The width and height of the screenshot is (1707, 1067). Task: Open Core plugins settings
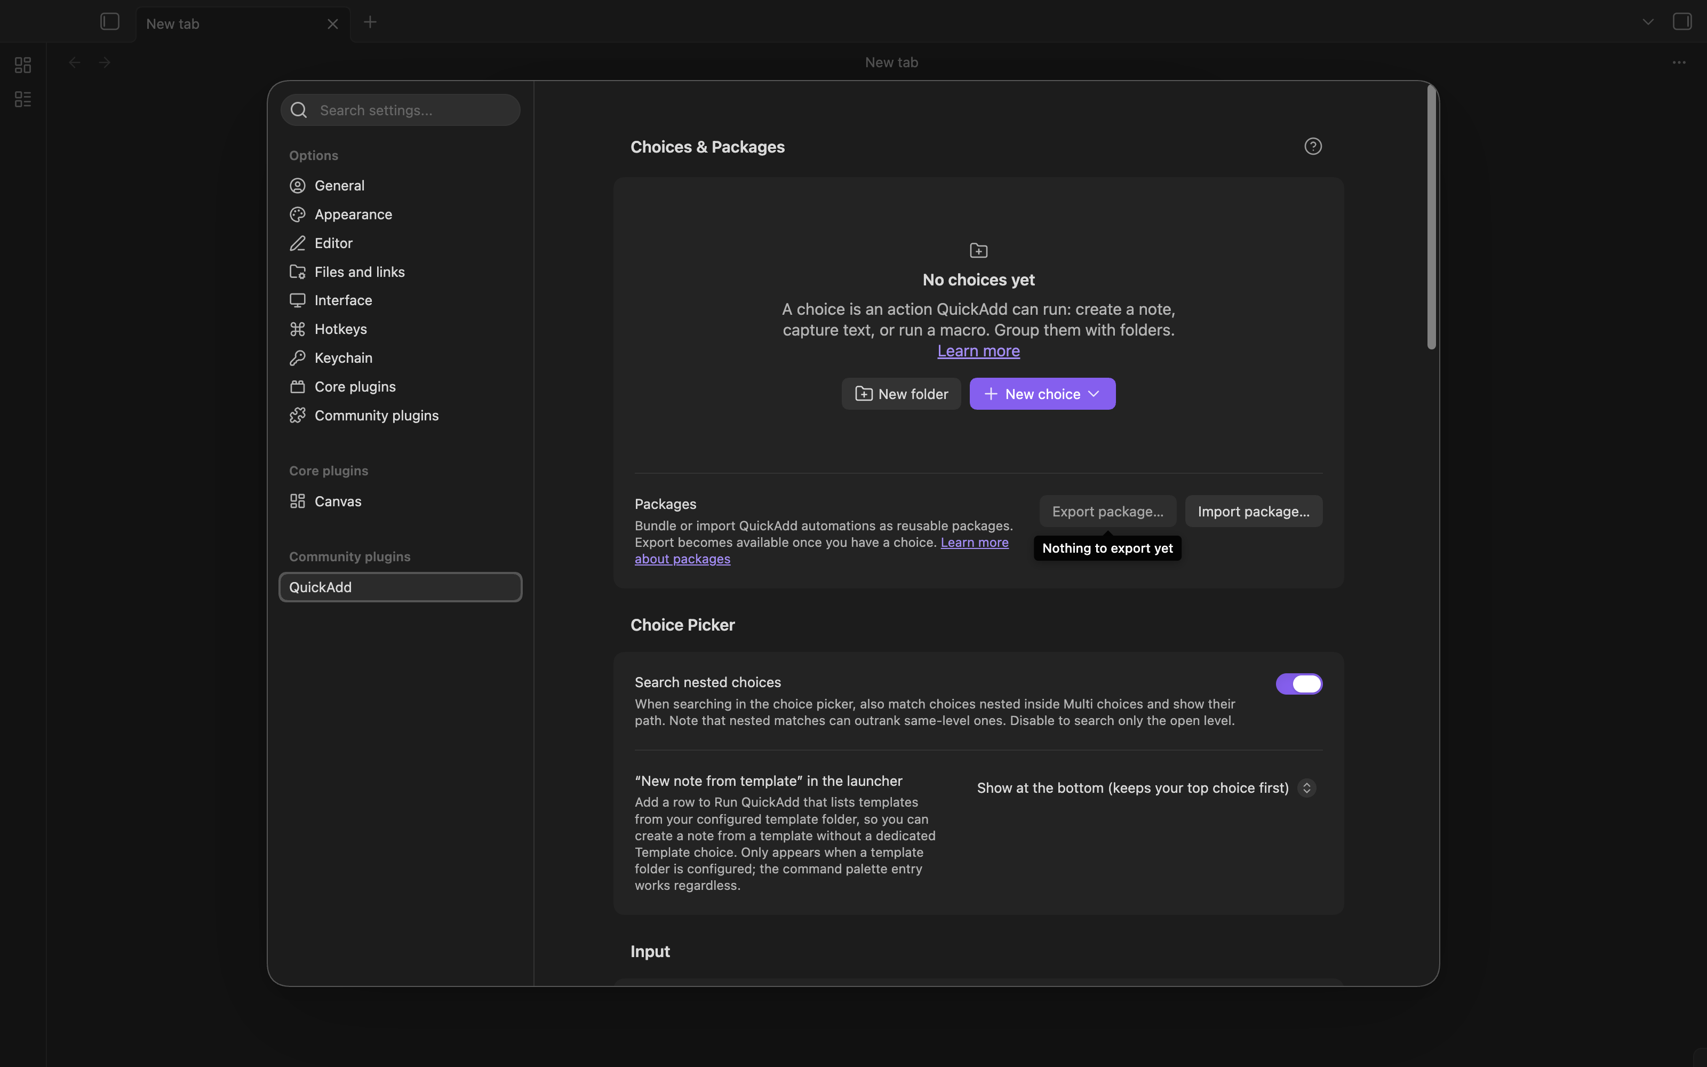click(401, 387)
